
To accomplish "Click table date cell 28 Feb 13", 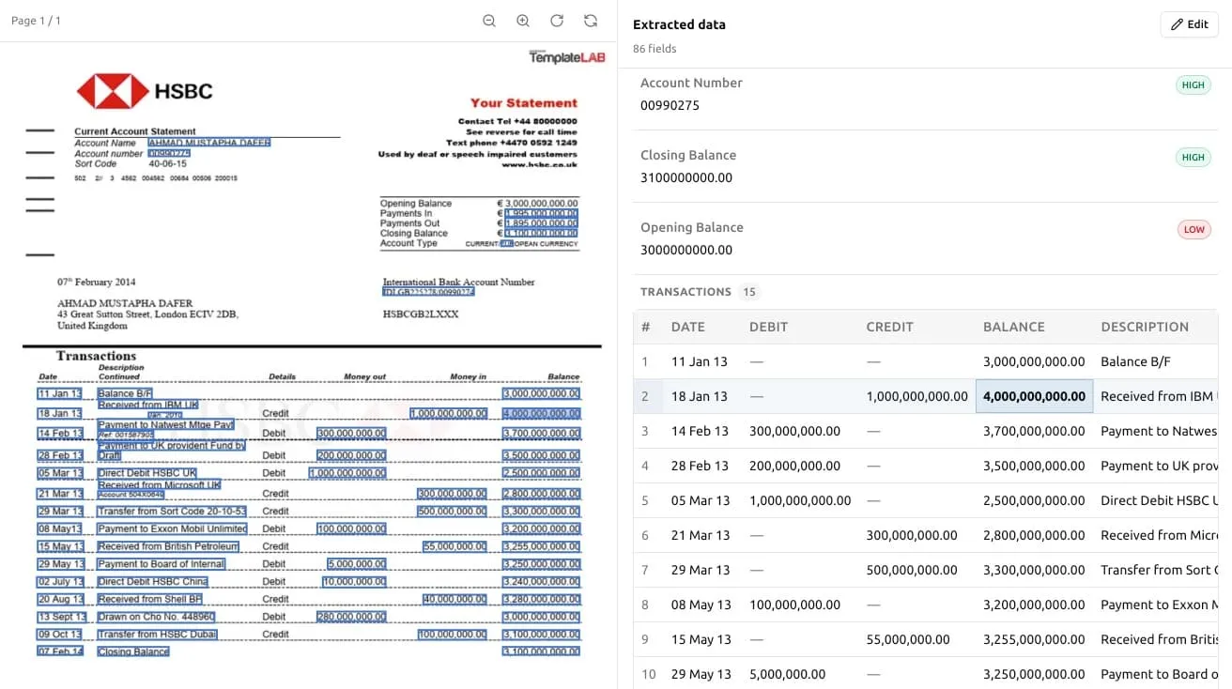I will (701, 466).
